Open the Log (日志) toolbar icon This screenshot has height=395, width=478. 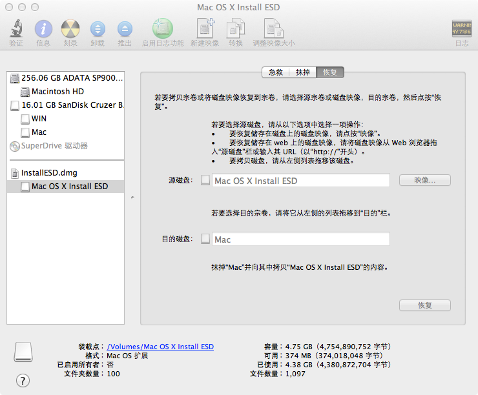461,28
